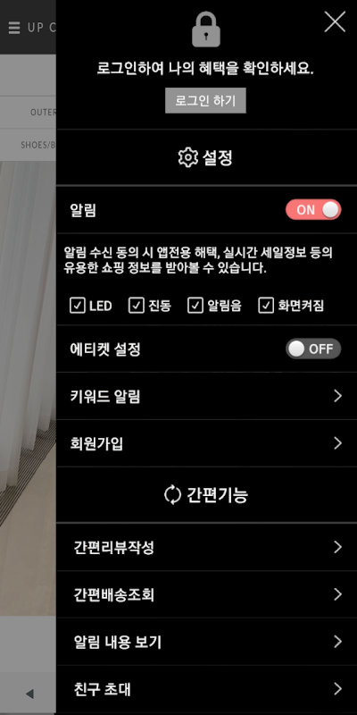Screen dimensions: 357x715
Task: Uncheck the LED checkbox
Action: point(78,306)
